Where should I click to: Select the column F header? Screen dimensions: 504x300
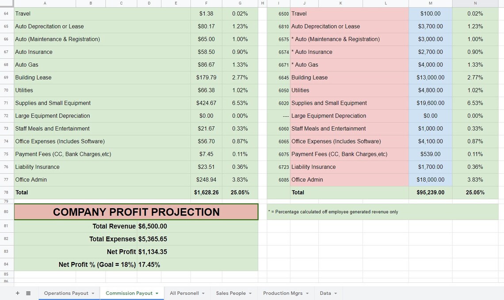(206, 3)
